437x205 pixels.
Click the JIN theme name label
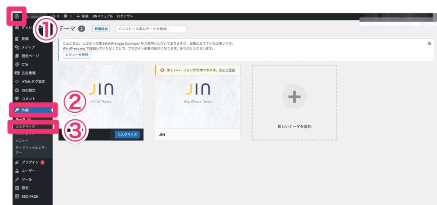162,135
